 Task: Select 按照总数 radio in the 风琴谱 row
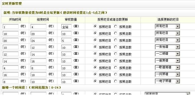click(116, 74)
